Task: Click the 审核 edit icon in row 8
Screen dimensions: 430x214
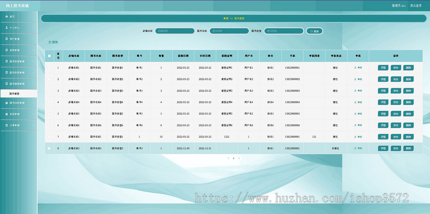Action: click(x=355, y=148)
